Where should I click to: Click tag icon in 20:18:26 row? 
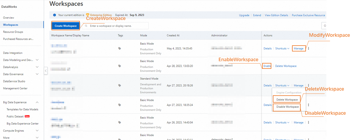point(120,86)
